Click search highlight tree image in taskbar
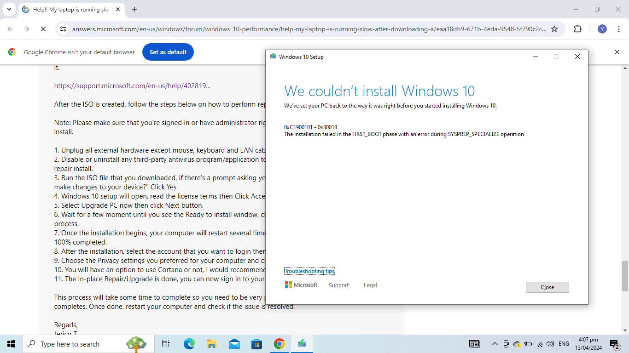The image size is (629, 353). click(x=136, y=344)
